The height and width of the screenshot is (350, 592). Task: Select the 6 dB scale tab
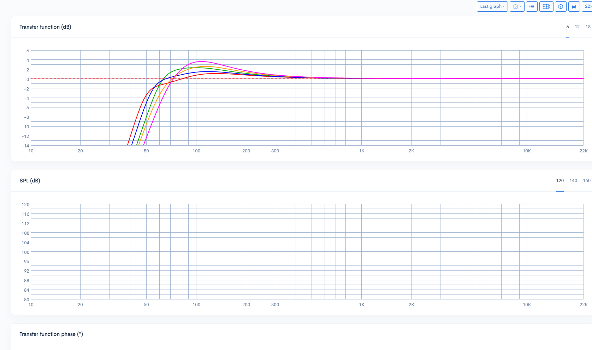coord(568,27)
